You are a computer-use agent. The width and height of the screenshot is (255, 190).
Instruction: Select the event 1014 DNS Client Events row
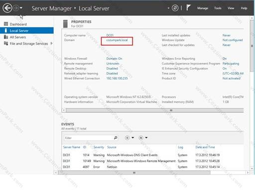coord(152,155)
